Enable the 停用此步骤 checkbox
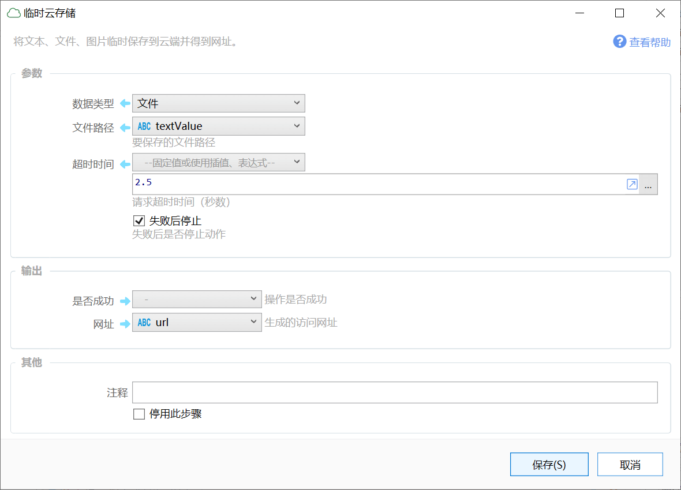681x490 pixels. (x=139, y=414)
